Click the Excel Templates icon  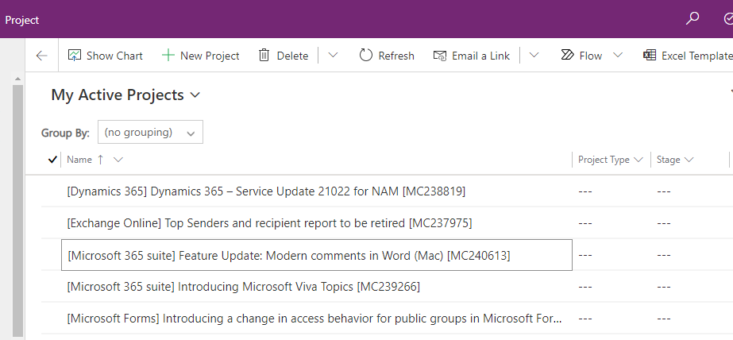[x=650, y=56]
